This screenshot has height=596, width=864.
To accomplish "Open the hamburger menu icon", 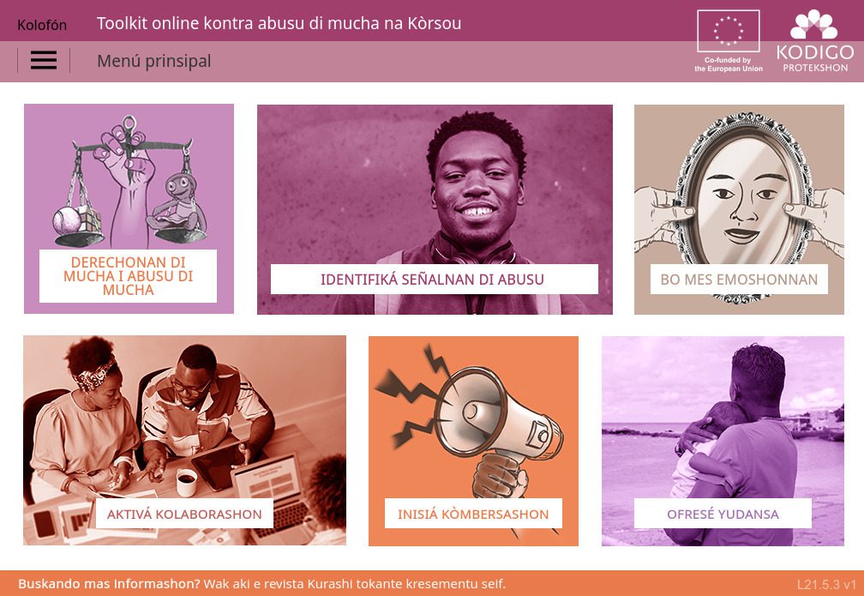I will (x=44, y=60).
